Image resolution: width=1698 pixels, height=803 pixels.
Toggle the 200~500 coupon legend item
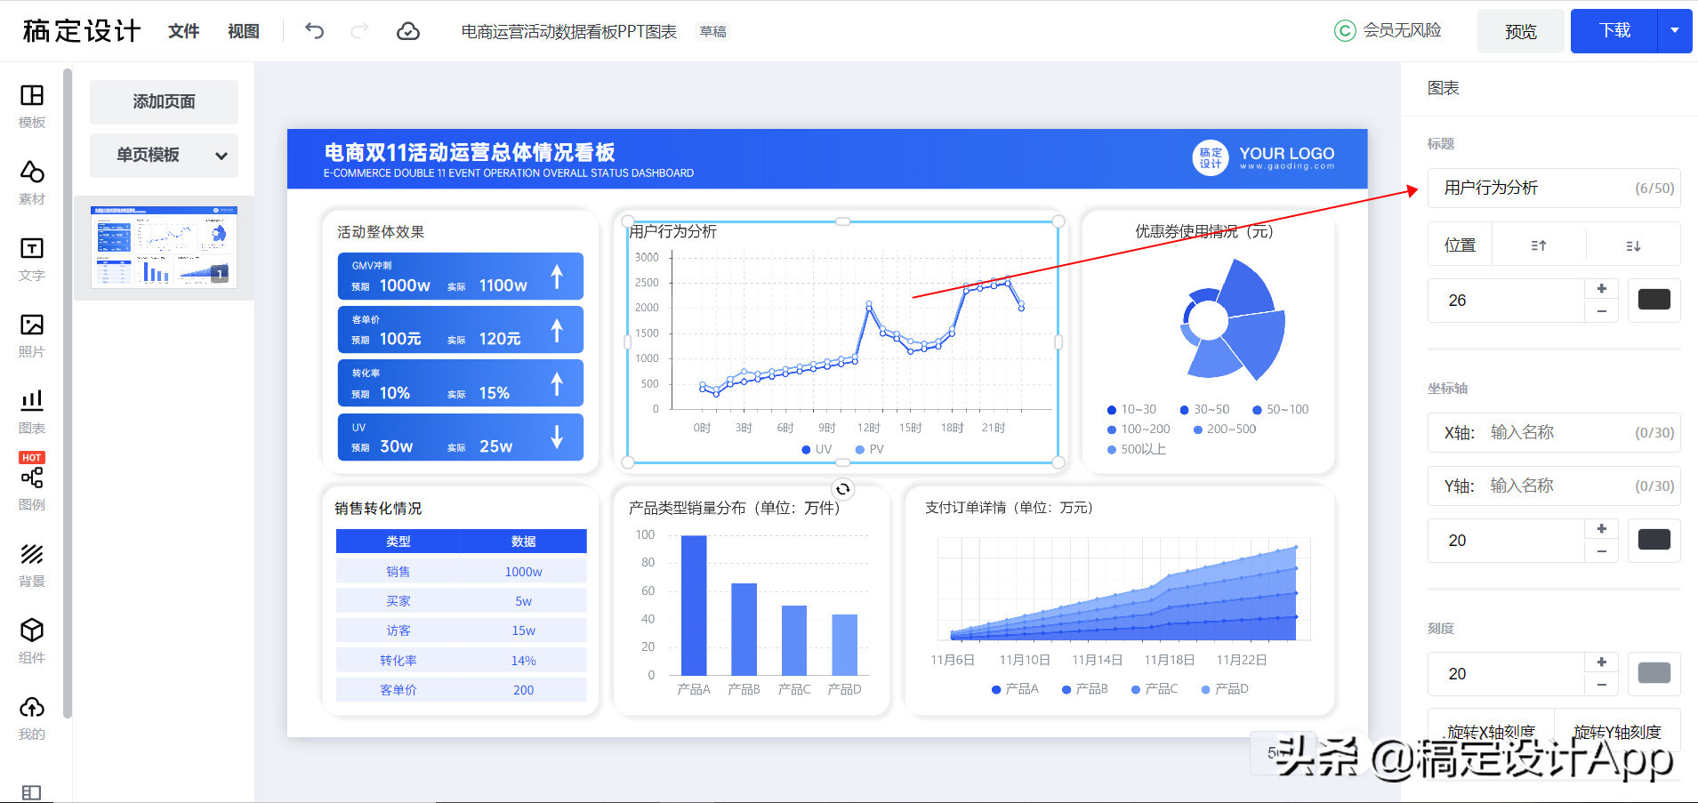point(1225,429)
